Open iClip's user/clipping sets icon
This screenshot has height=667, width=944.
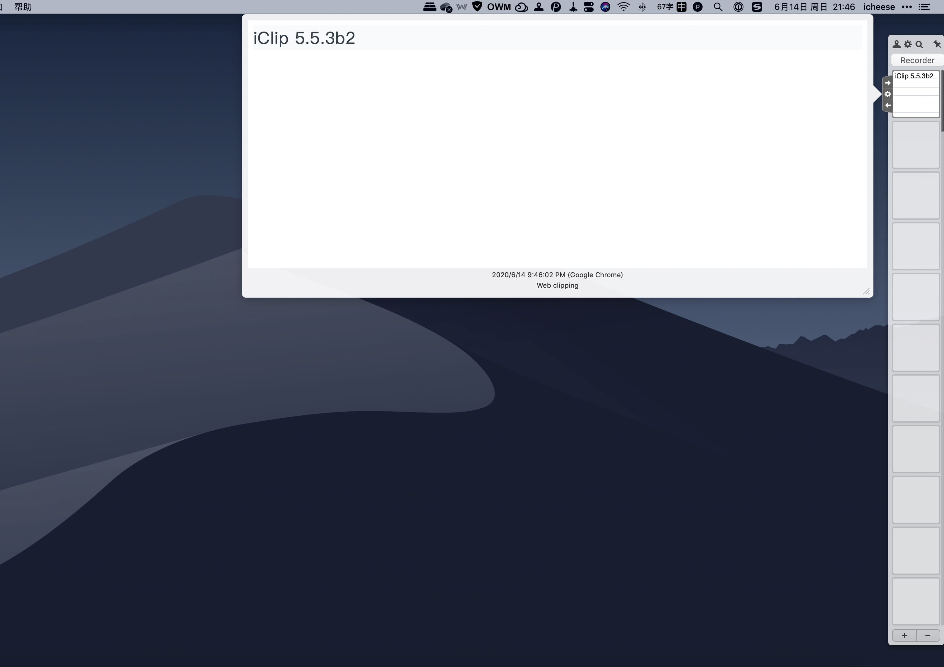[897, 44]
